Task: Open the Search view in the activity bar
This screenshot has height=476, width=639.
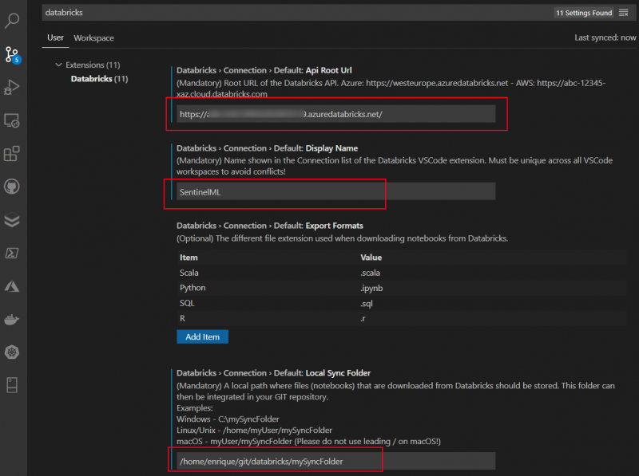Action: [x=12, y=22]
